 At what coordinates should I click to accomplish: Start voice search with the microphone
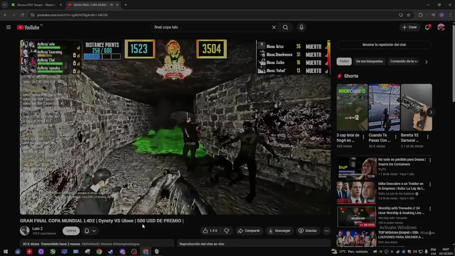click(301, 27)
